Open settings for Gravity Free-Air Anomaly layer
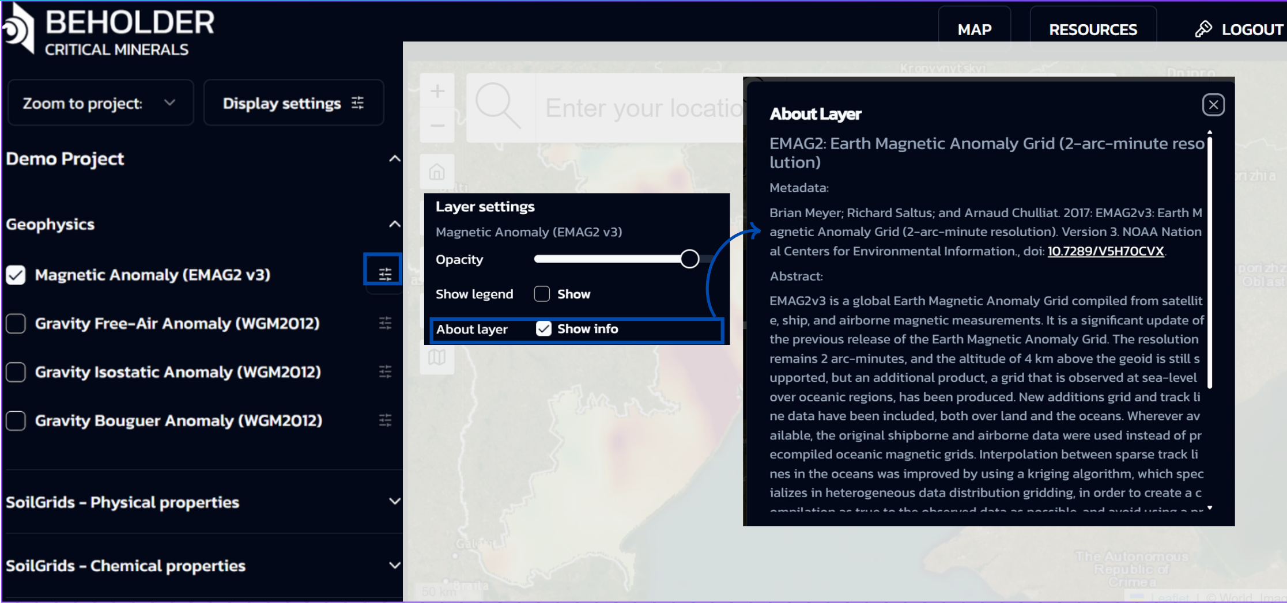Screen dimensions: 1287x603 (x=385, y=323)
